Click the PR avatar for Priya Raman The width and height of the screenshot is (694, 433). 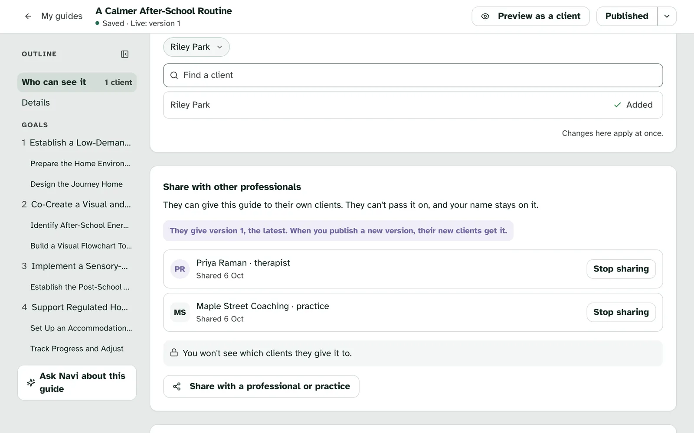[180, 269]
